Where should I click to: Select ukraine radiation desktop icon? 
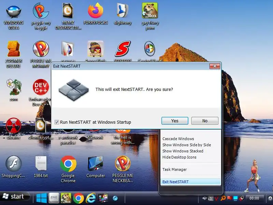click(x=13, y=129)
